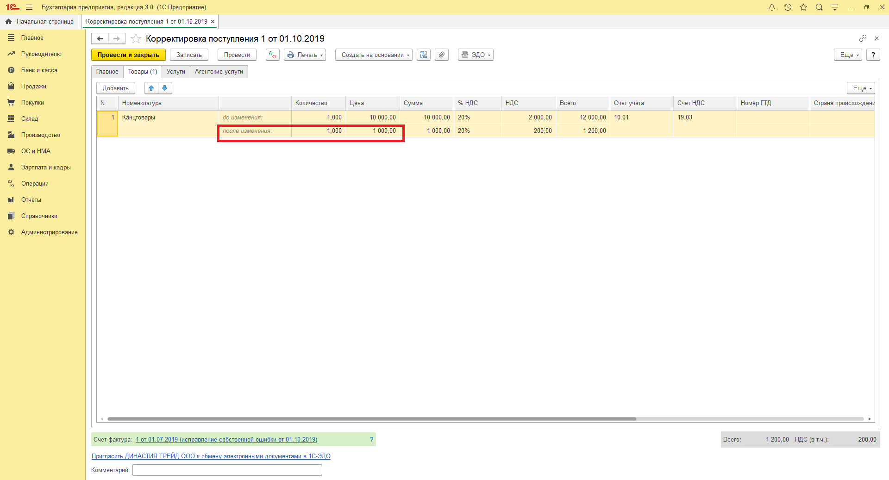Click the Dt/Kt postings icon in toolbar
The image size is (889, 480).
(273, 55)
